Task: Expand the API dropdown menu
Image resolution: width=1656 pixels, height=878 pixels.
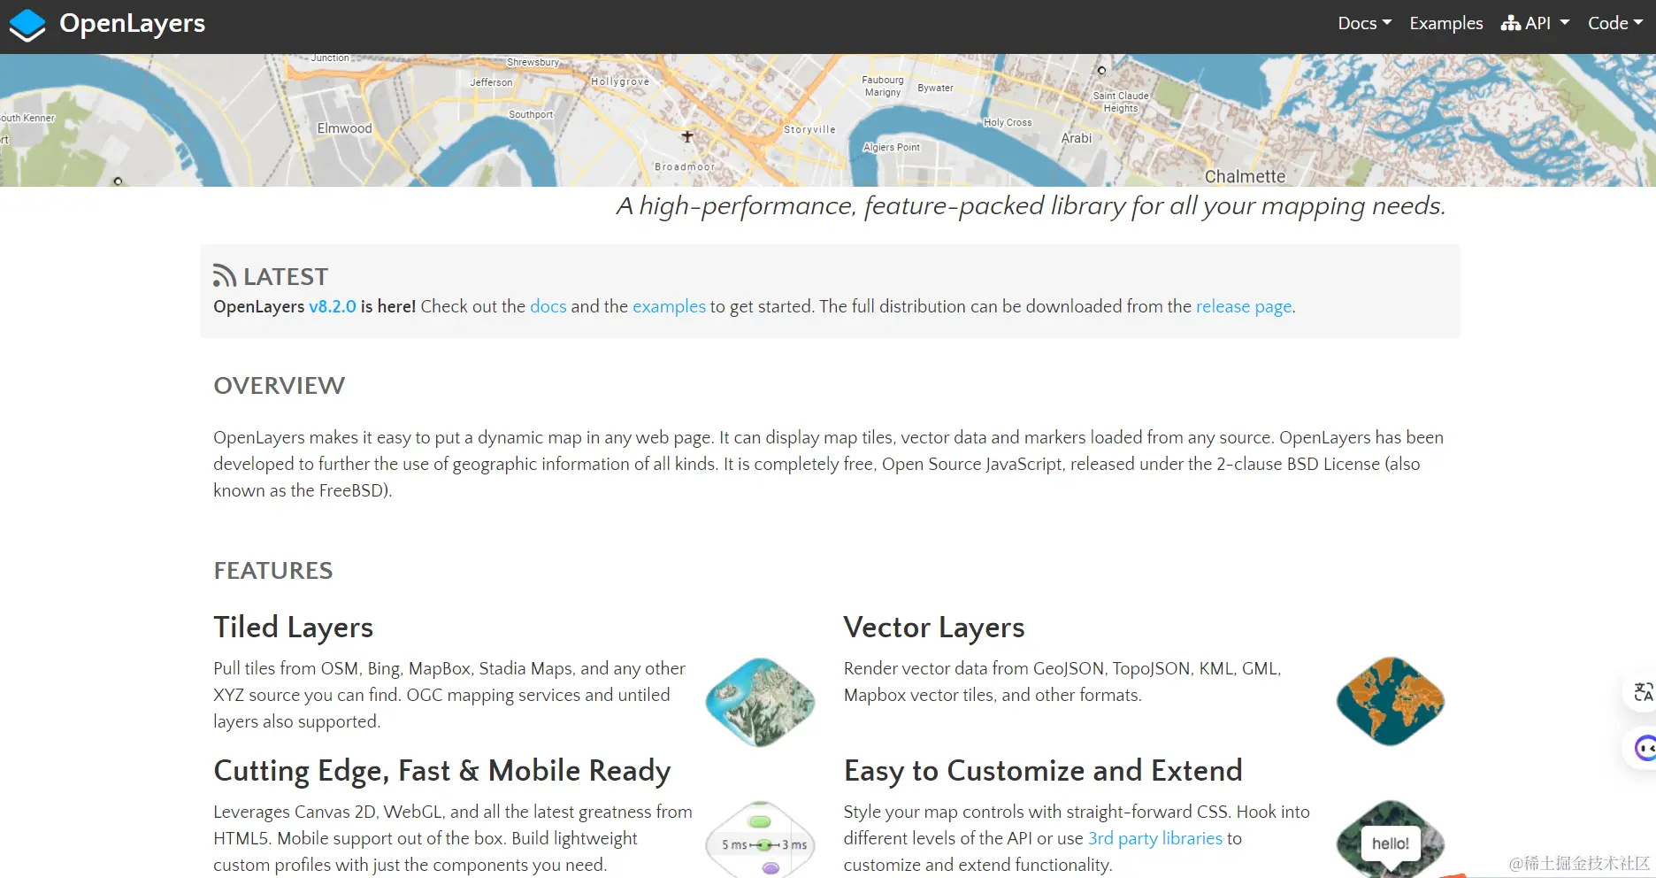Action: 1535,24
